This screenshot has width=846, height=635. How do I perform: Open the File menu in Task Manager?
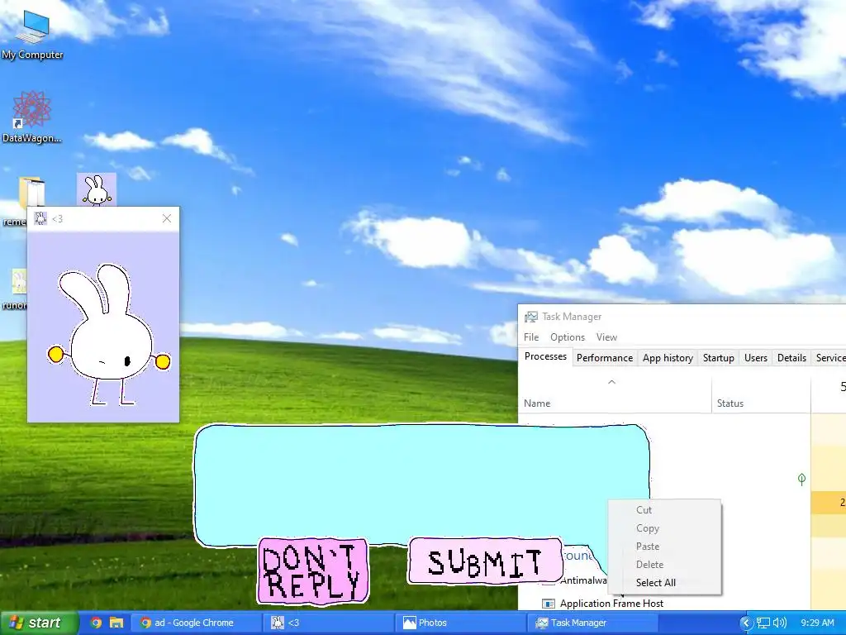coord(531,337)
